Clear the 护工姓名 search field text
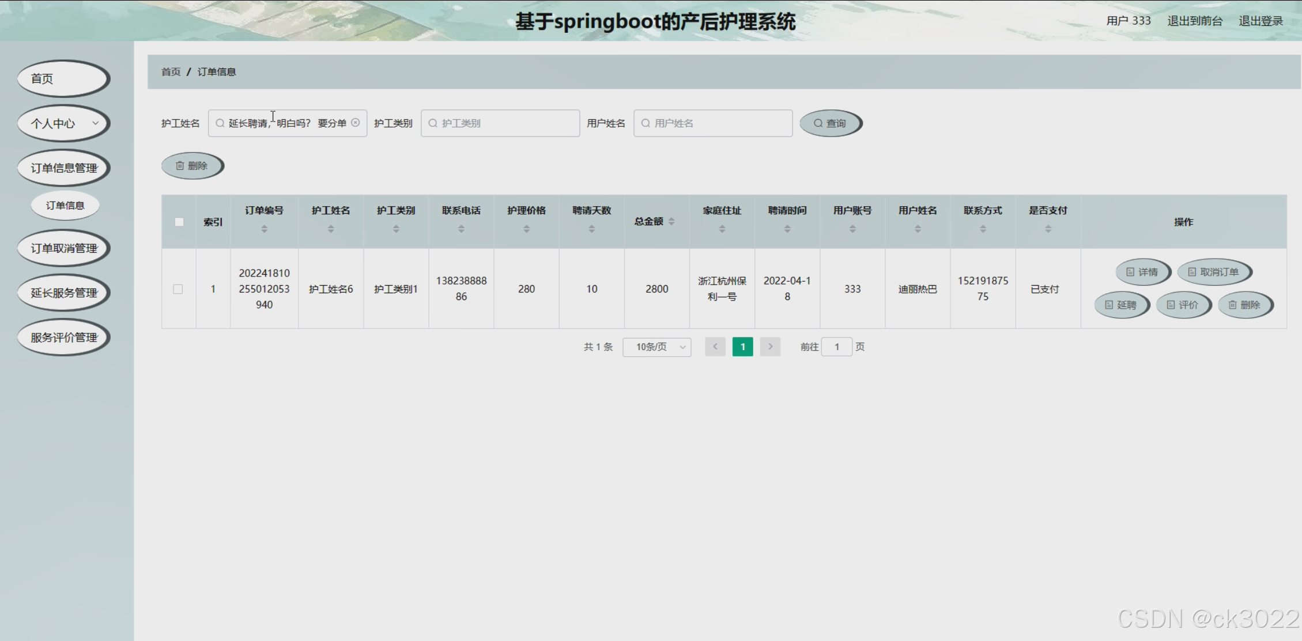The height and width of the screenshot is (641, 1302). pyautogui.click(x=356, y=123)
